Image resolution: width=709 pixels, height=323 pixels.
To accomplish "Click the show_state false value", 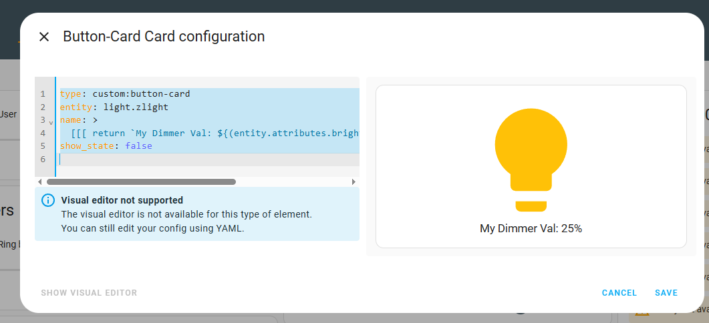I will [x=138, y=146].
